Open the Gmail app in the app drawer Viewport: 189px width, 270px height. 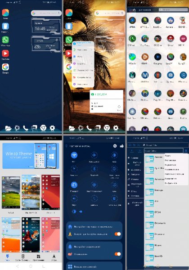pos(171,39)
